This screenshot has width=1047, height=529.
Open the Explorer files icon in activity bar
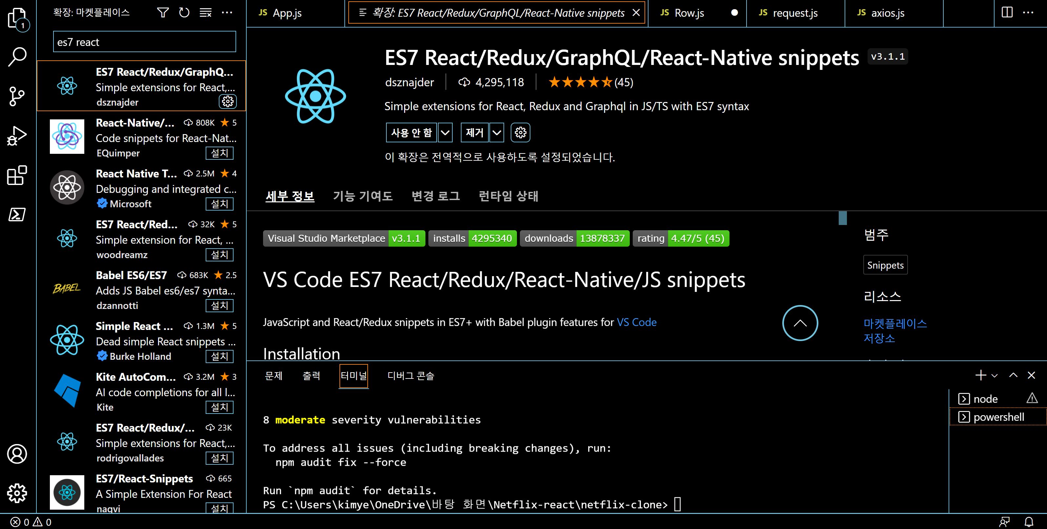17,19
